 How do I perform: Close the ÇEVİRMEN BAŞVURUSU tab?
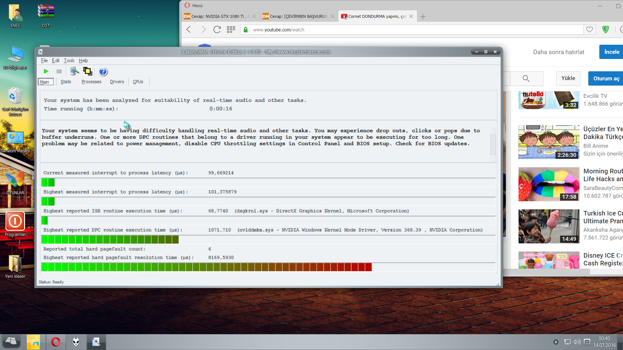pos(333,16)
